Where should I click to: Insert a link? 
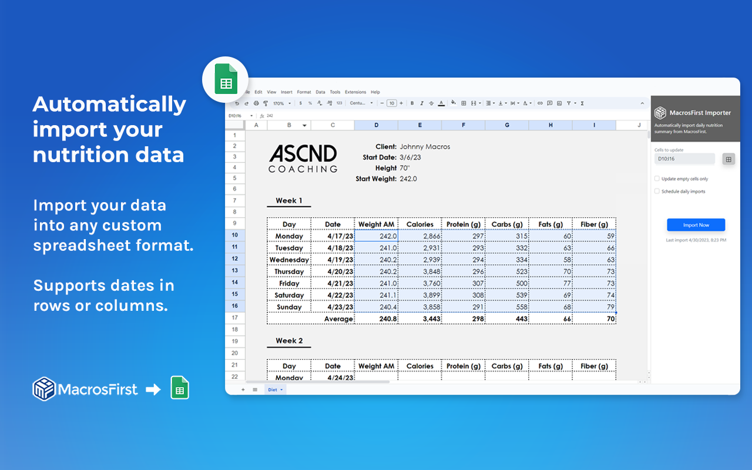pos(540,103)
